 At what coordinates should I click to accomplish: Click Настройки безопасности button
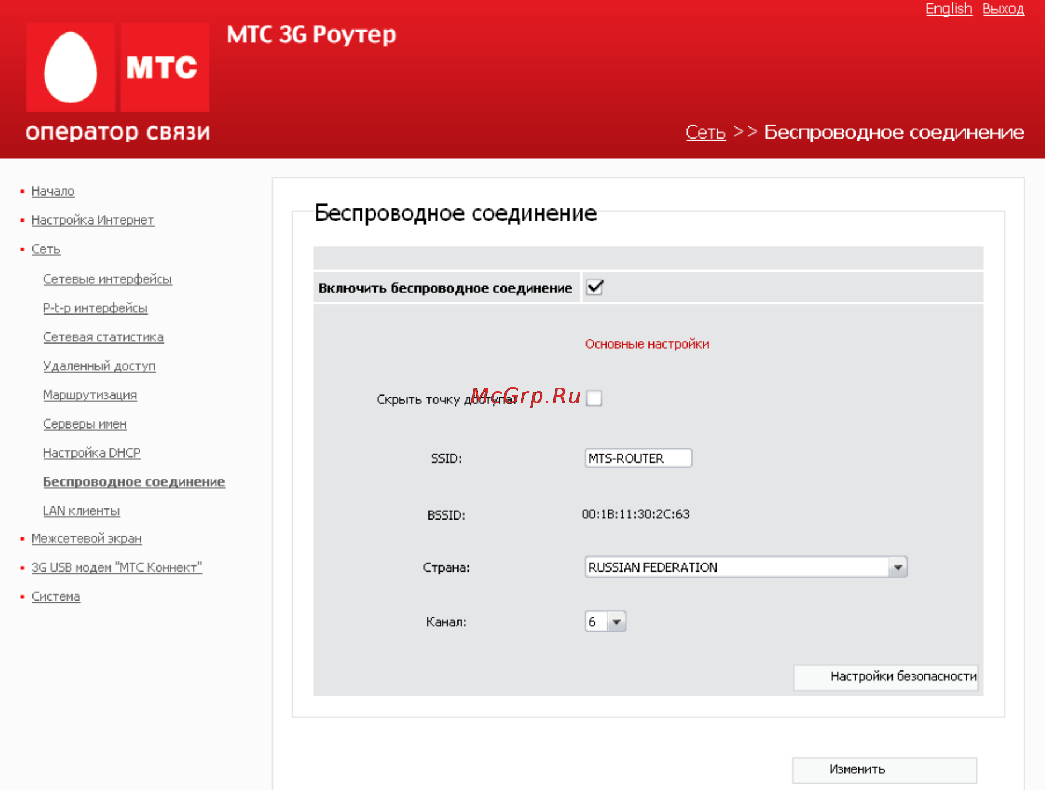(x=885, y=677)
